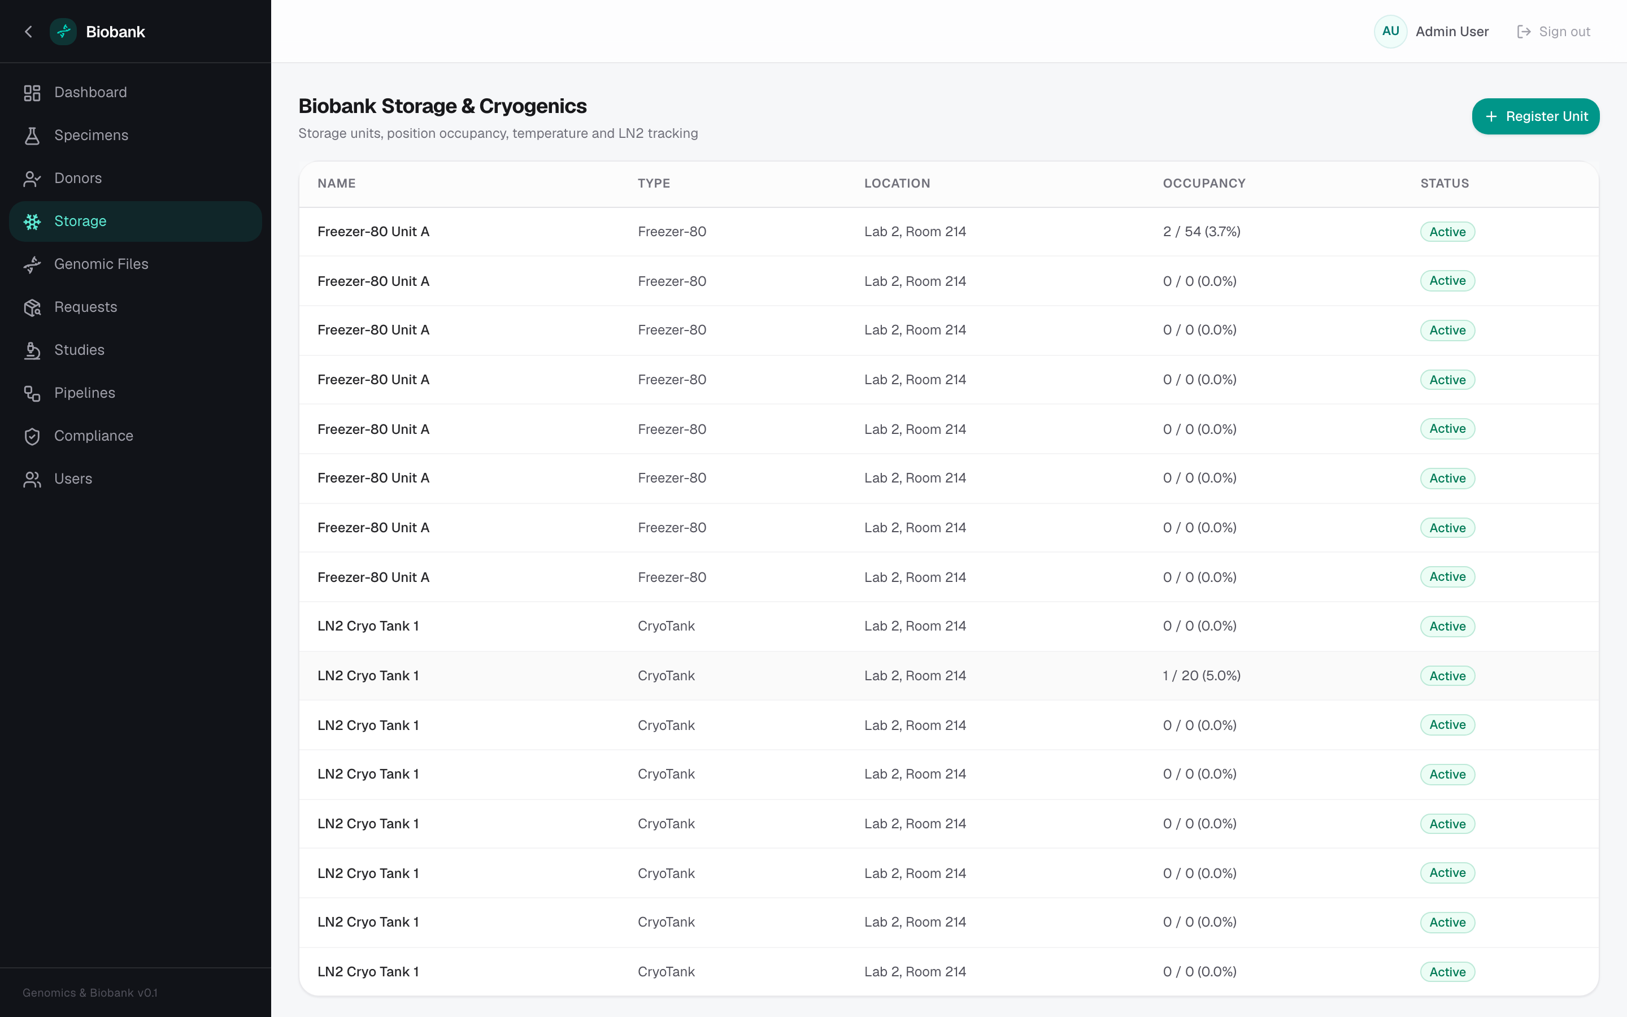Click the Studies microscope icon
Image resolution: width=1627 pixels, height=1017 pixels.
click(x=32, y=350)
